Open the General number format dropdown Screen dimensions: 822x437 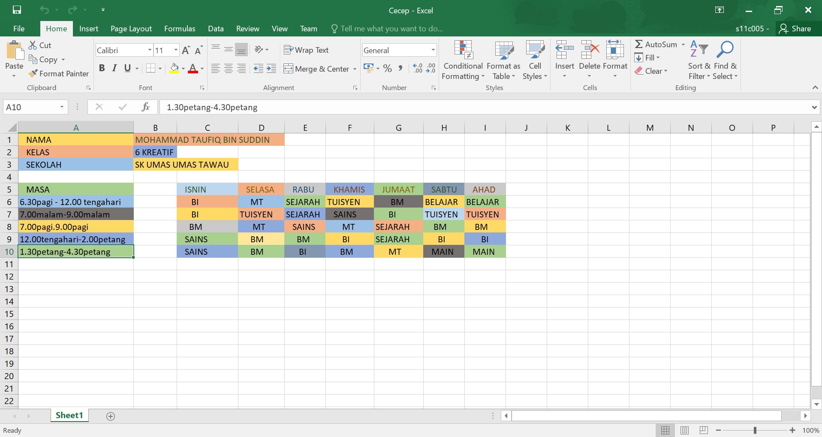pos(433,50)
